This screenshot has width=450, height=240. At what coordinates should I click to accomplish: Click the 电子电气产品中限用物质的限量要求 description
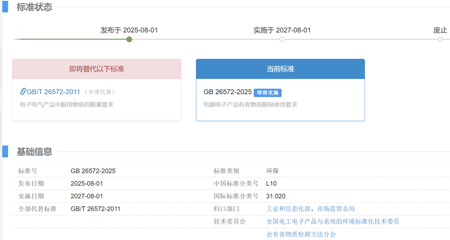tap(66, 104)
